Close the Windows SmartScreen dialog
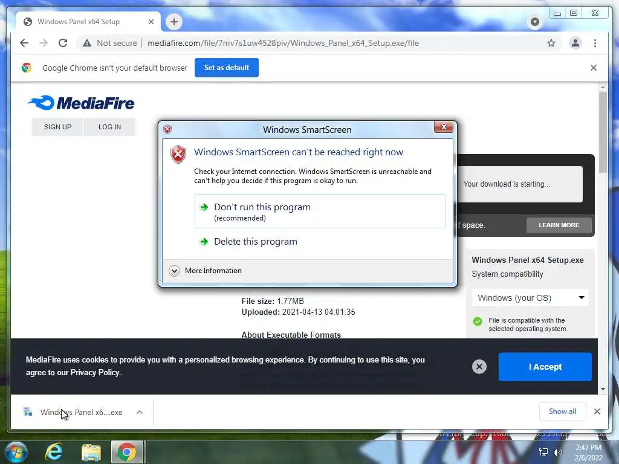The image size is (619, 464). (443, 127)
